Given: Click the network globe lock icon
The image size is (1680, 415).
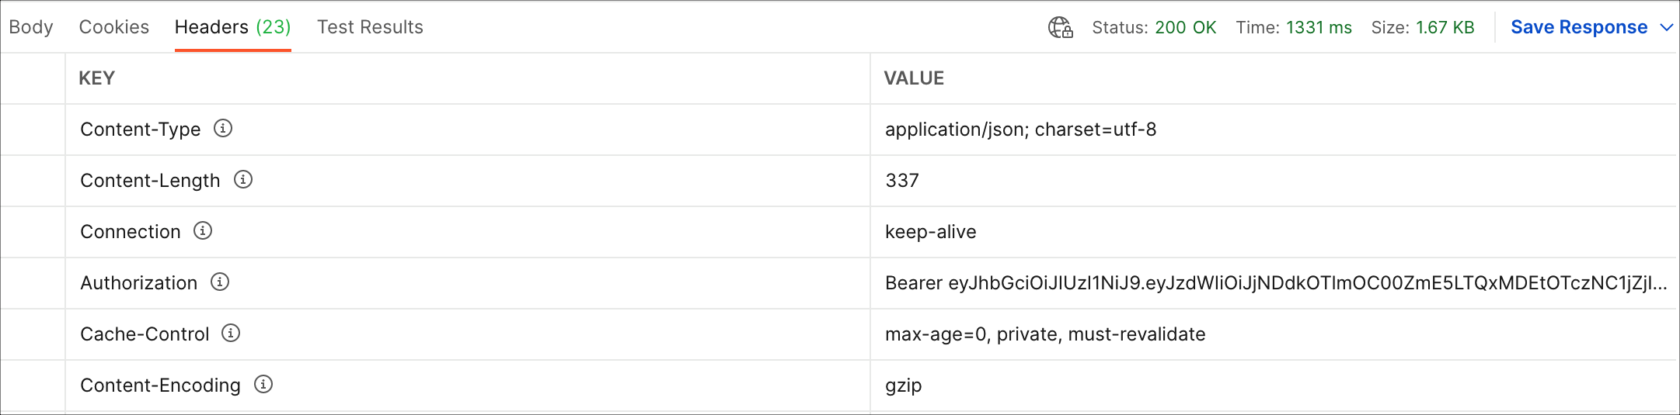Looking at the screenshot, I should [x=1061, y=28].
